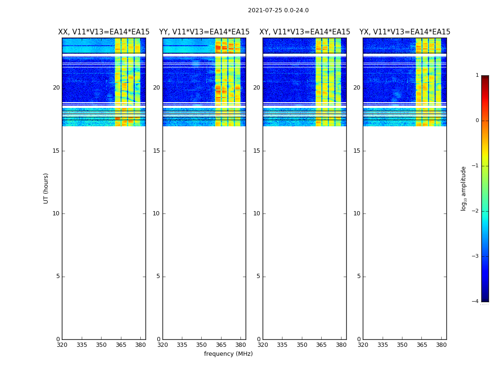Image resolution: width=496 pixels, height=377 pixels.
Task: Click the 365 MHz tick on XX panel
Action: [x=121, y=345]
